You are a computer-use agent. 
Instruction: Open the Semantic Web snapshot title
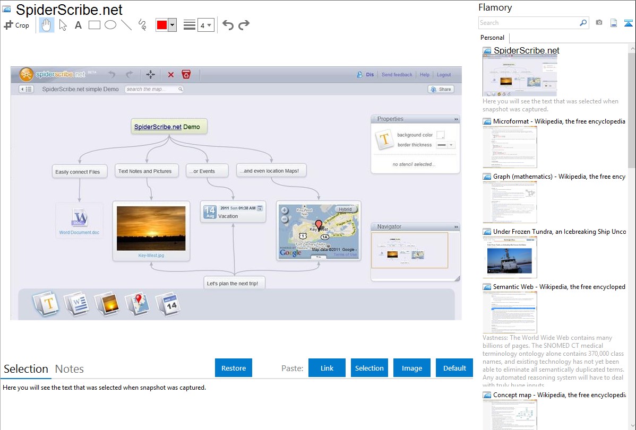pyautogui.click(x=559, y=286)
